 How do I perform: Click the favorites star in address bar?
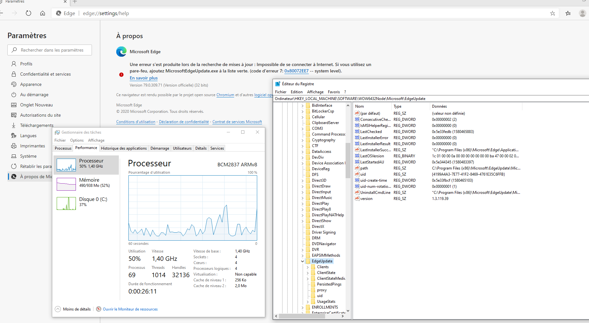(x=552, y=13)
